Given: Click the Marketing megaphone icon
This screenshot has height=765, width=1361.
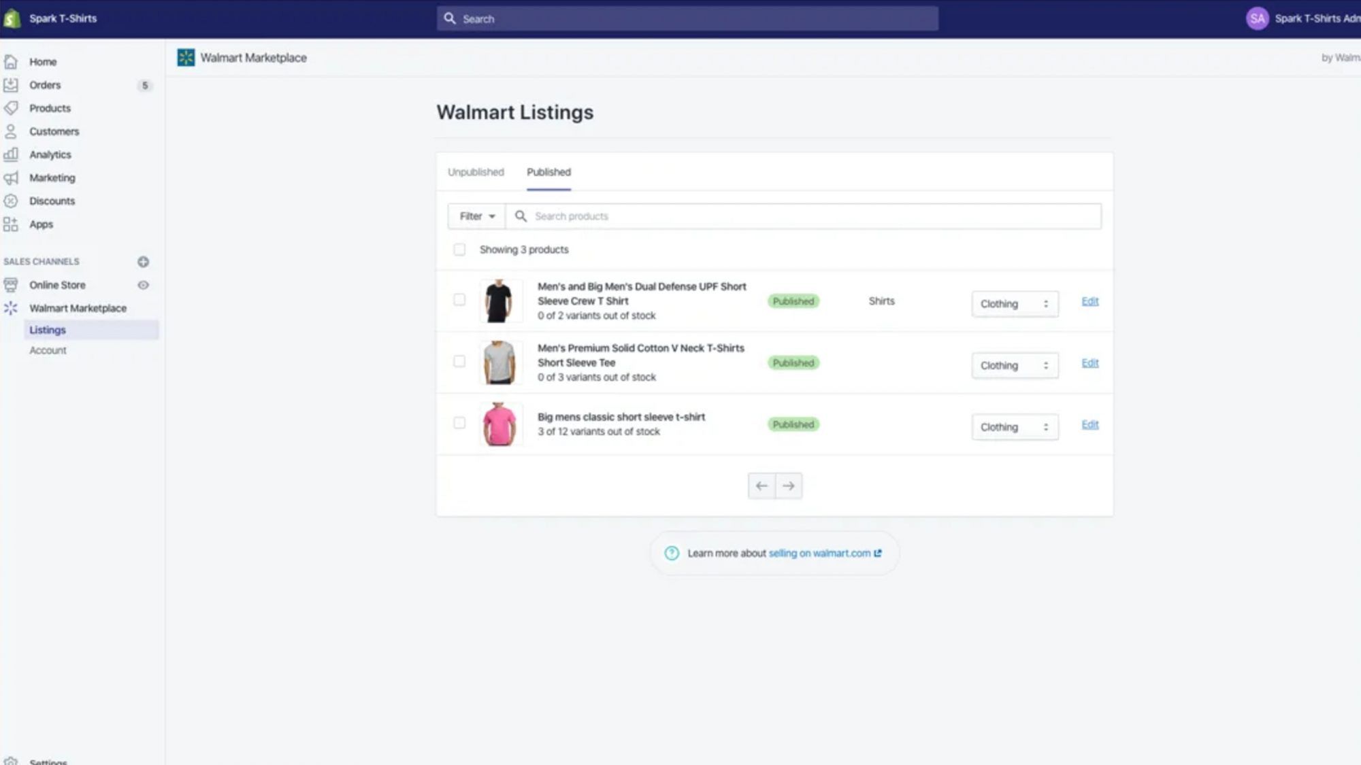Looking at the screenshot, I should click(11, 177).
